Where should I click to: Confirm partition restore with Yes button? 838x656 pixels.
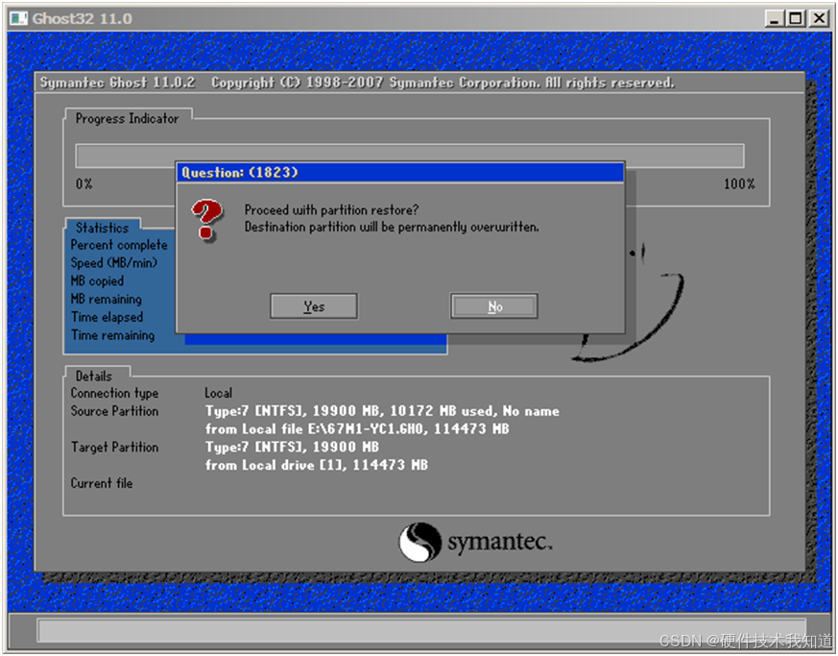point(314,306)
